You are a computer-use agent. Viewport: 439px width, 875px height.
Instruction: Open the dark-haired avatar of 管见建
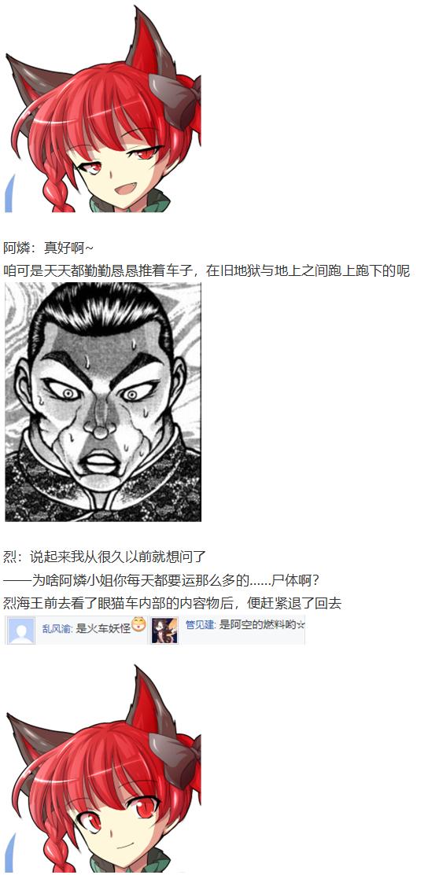(164, 631)
